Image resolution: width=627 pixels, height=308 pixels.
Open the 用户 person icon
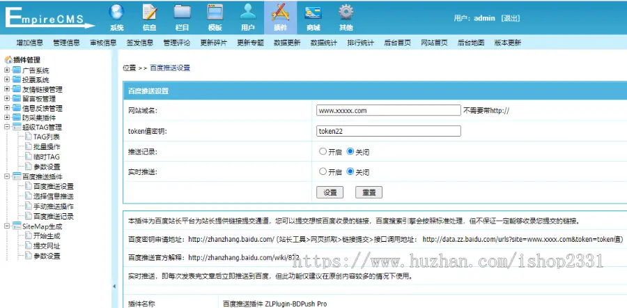(248, 13)
